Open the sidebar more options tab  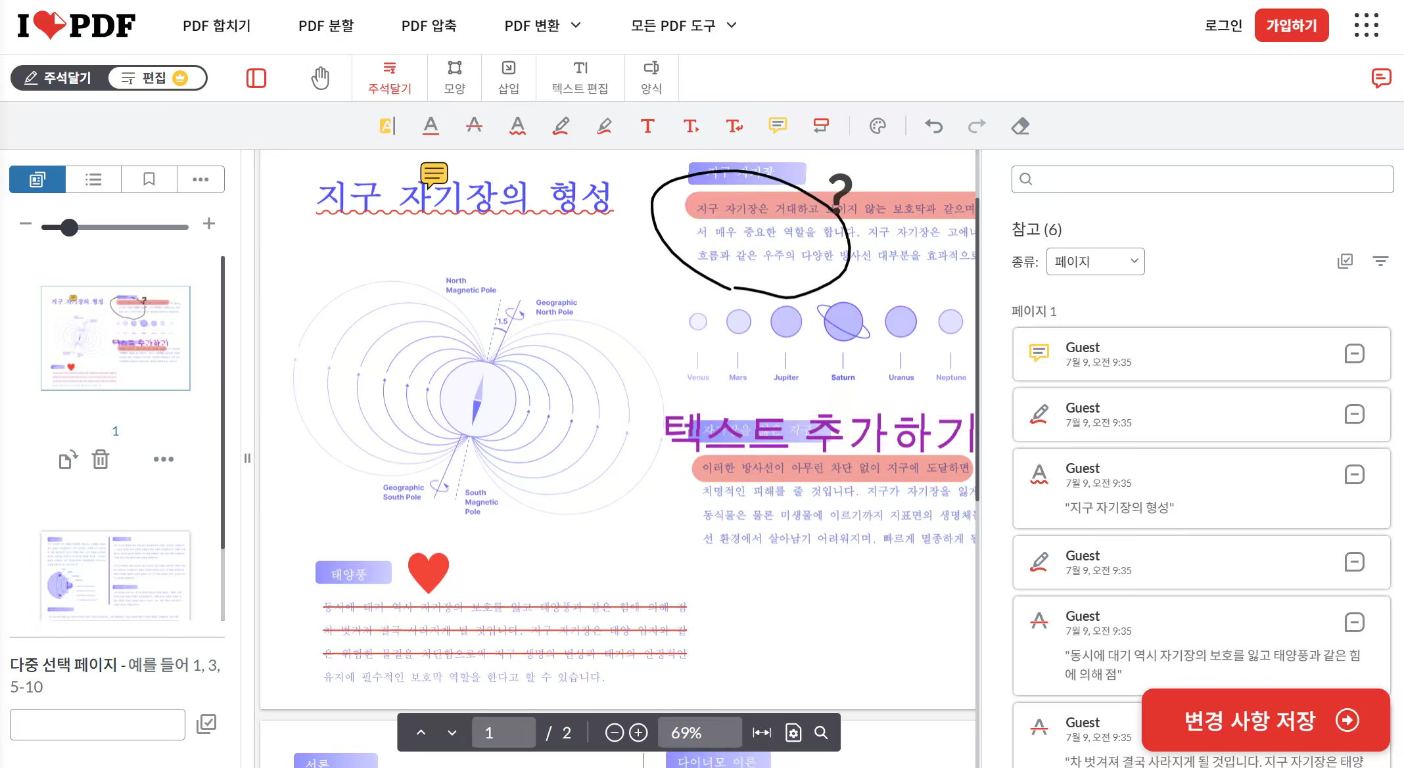(x=200, y=179)
